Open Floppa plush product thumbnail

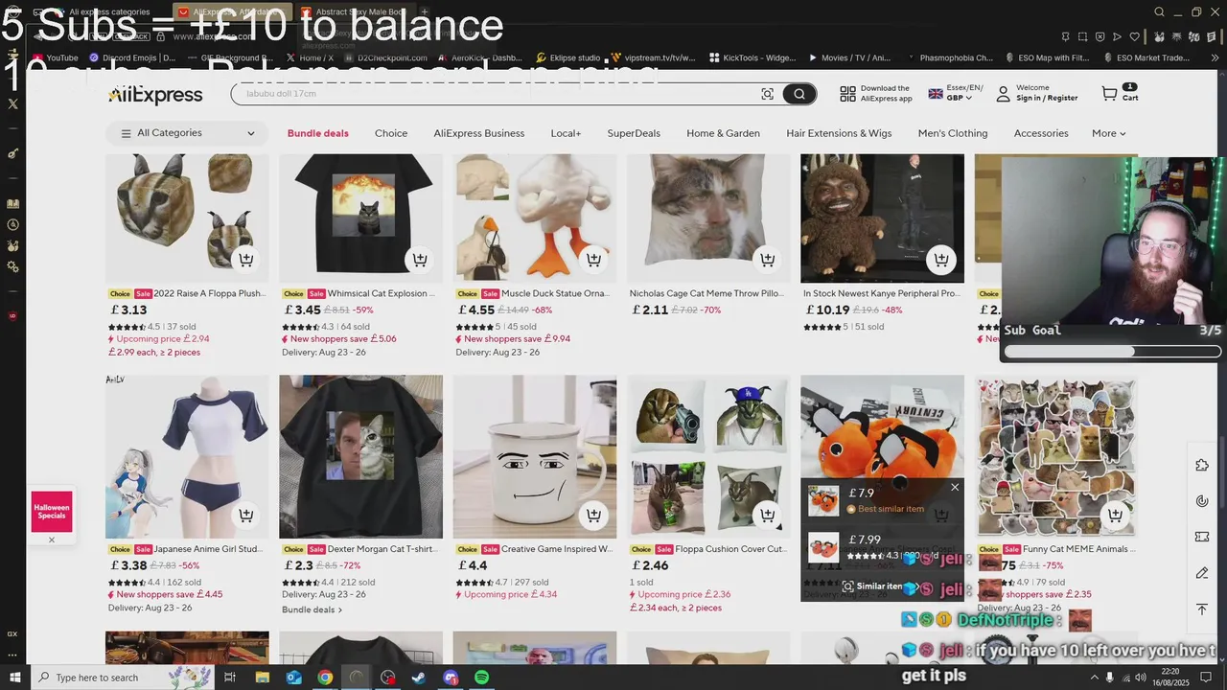[x=187, y=218]
